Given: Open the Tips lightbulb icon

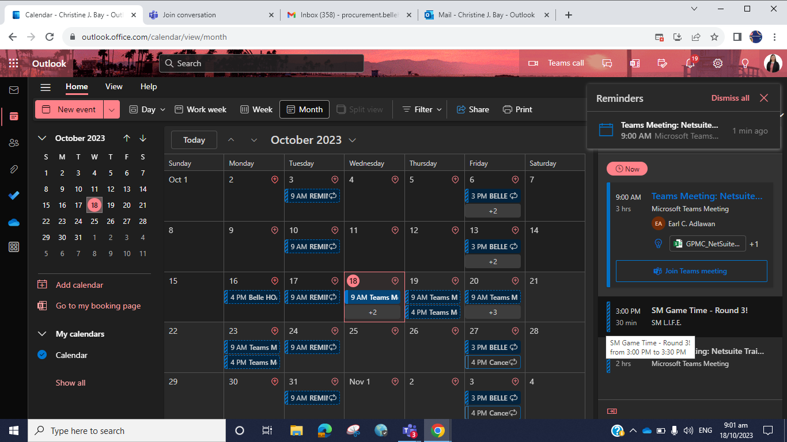Looking at the screenshot, I should tap(745, 63).
